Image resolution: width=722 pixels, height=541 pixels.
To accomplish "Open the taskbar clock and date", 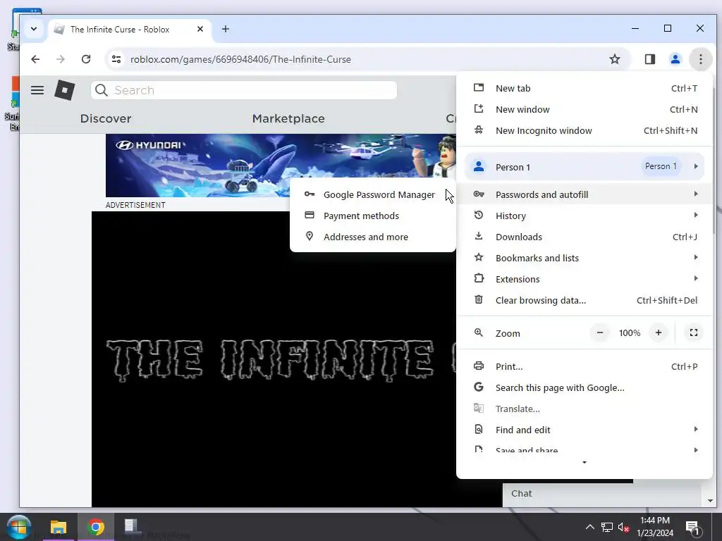I will click(x=655, y=527).
